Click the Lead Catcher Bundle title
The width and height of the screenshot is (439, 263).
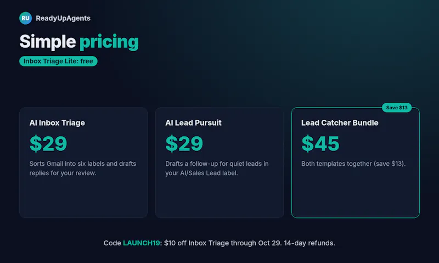340,122
